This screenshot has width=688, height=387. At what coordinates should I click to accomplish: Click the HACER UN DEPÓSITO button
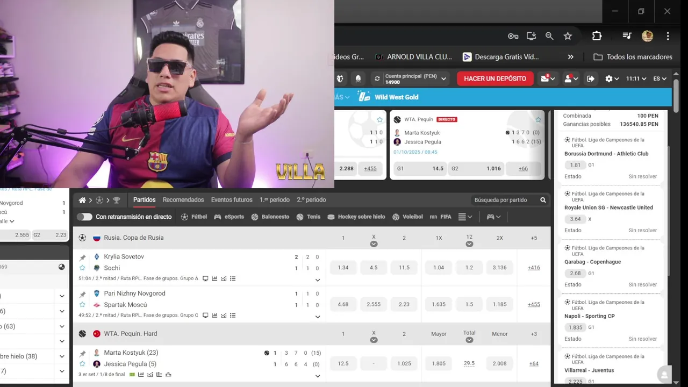point(495,78)
